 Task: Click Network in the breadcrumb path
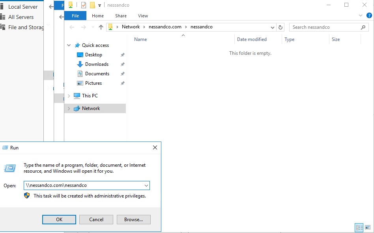(131, 27)
